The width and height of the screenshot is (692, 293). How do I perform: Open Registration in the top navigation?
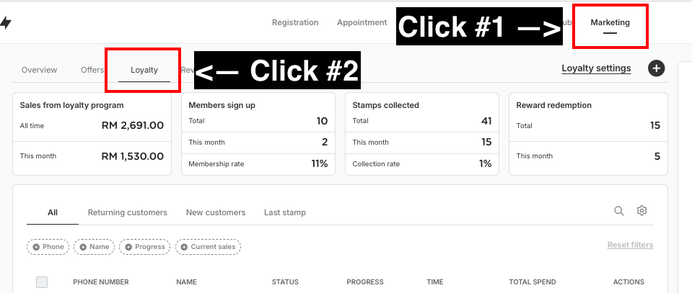[x=295, y=22]
